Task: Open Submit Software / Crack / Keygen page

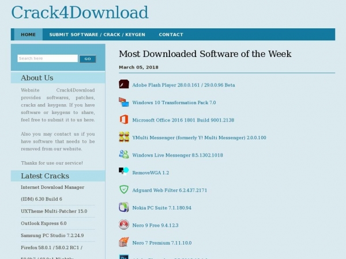Action: click(x=97, y=35)
